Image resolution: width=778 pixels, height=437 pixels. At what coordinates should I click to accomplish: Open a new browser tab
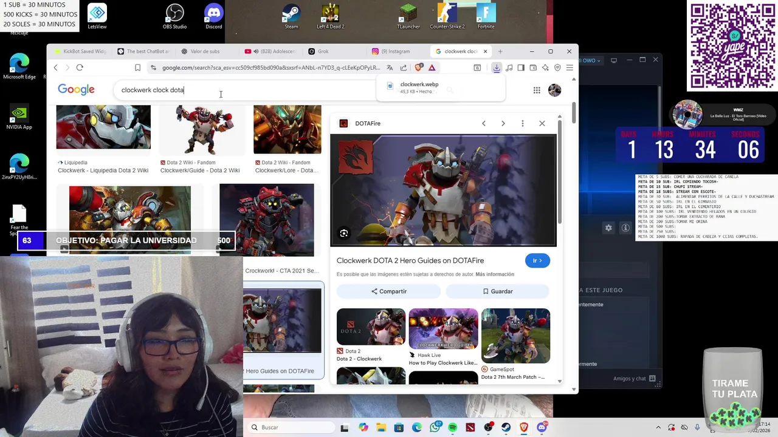[x=500, y=52]
